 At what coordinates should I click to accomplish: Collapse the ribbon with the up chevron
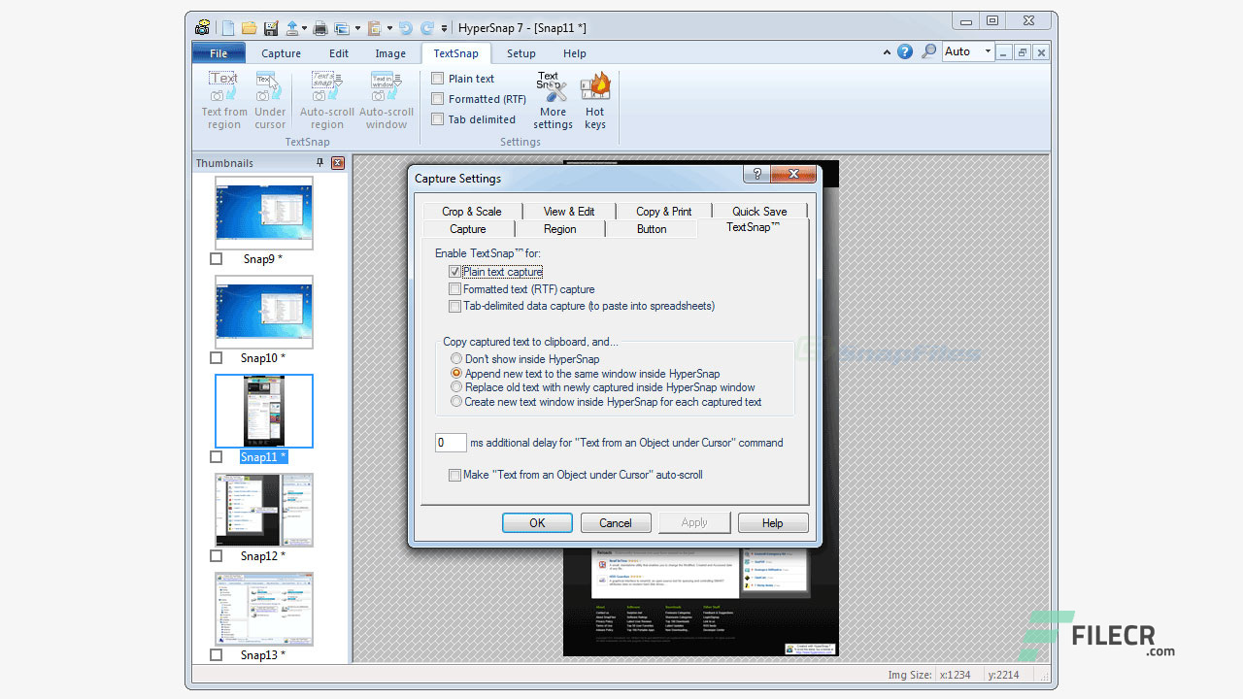click(x=887, y=51)
